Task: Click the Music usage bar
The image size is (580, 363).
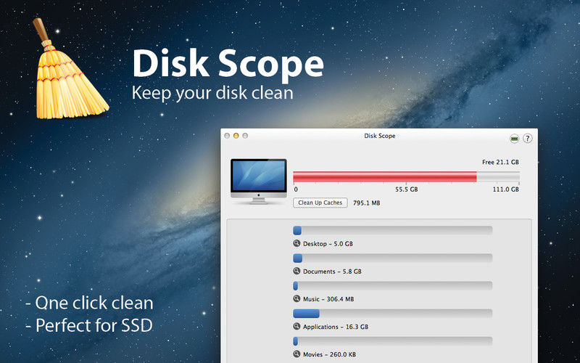Action: pos(392,285)
